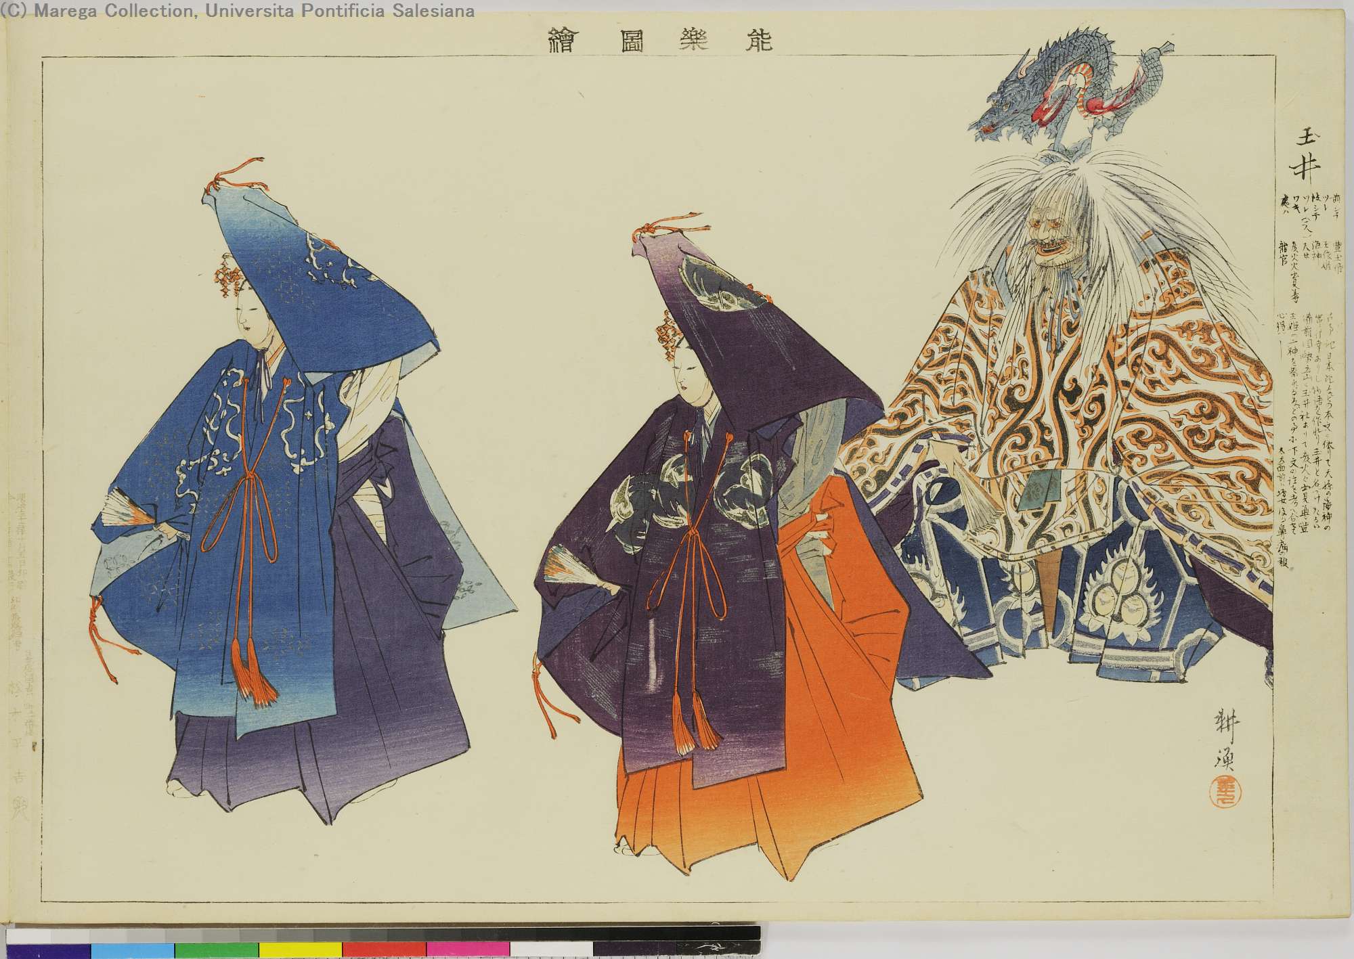Click the green swatch on the calibration bar
The width and height of the screenshot is (1354, 959).
216,950
